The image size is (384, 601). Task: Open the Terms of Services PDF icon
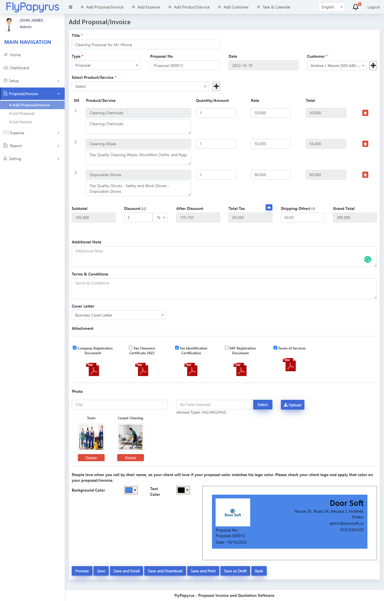coord(290,365)
